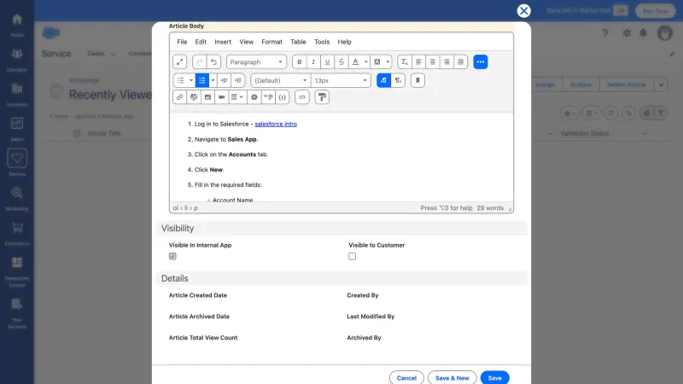Click the round speech bubble icon
Screen dimensions: 683x384
coord(254,97)
